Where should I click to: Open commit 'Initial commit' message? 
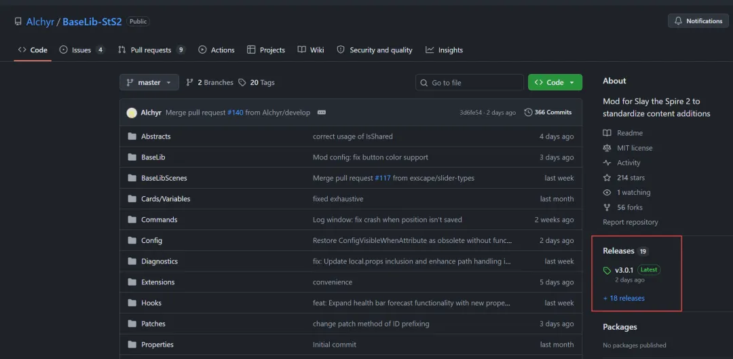(x=334, y=345)
